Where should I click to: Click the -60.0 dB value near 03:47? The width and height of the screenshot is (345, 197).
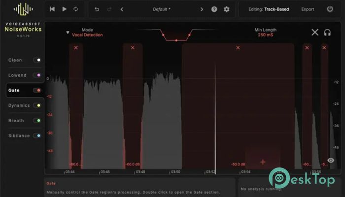coord(133,164)
